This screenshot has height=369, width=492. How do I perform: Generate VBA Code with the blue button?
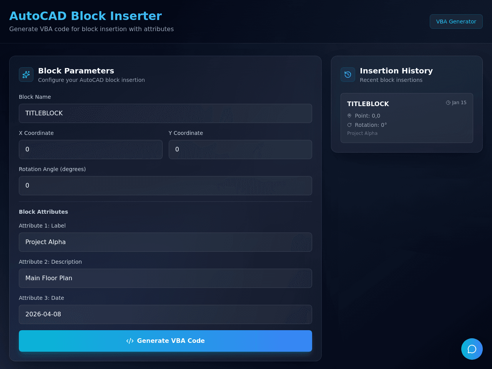click(x=165, y=341)
